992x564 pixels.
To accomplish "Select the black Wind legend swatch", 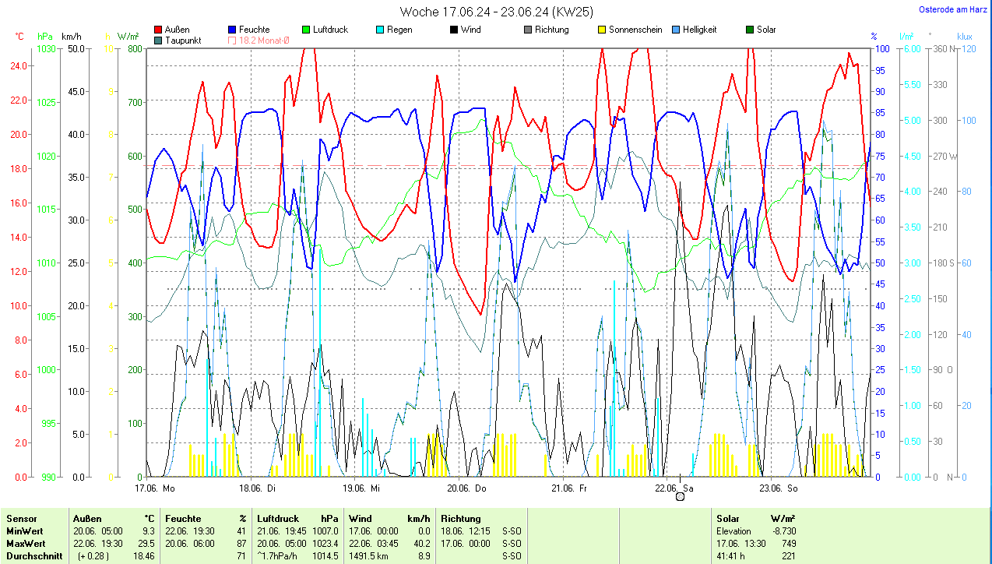I will point(453,30).
